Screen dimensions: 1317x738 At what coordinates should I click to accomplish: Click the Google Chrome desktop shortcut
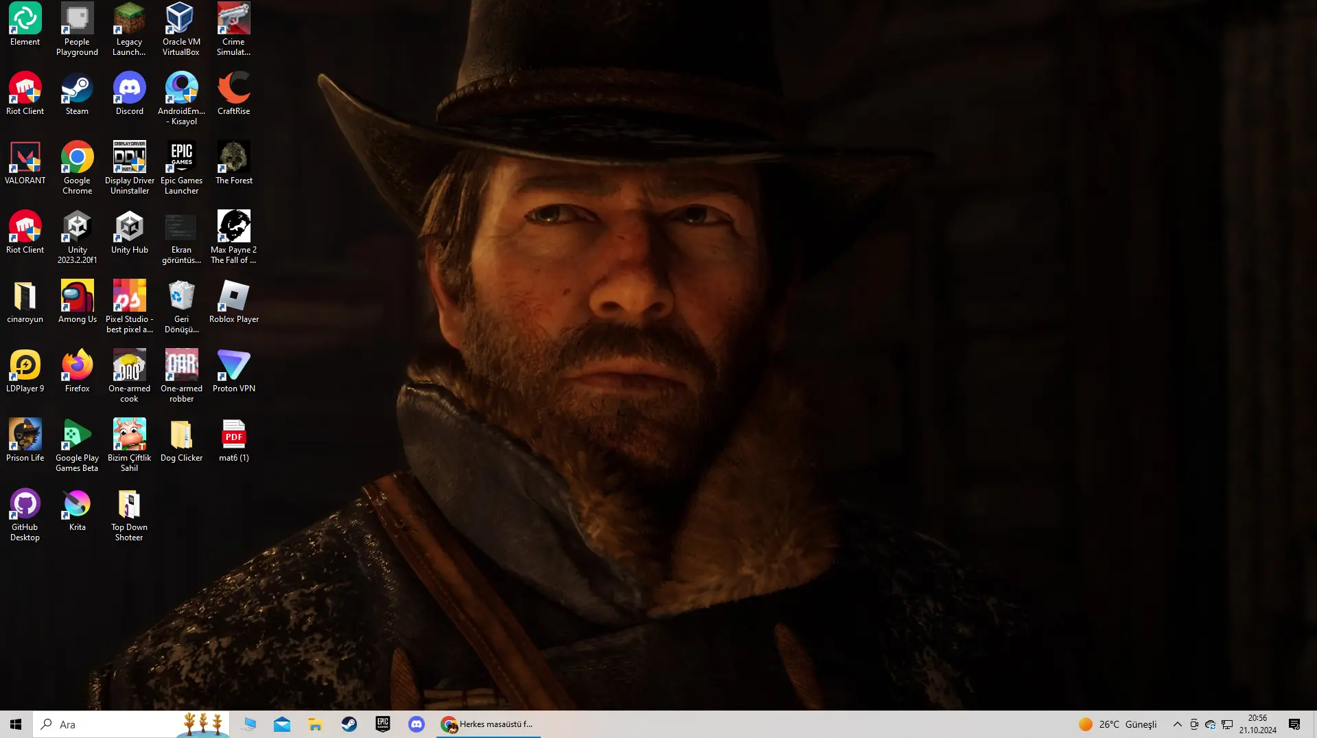(77, 168)
